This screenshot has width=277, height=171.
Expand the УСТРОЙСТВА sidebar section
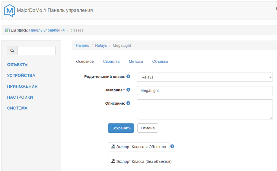tap(21, 75)
